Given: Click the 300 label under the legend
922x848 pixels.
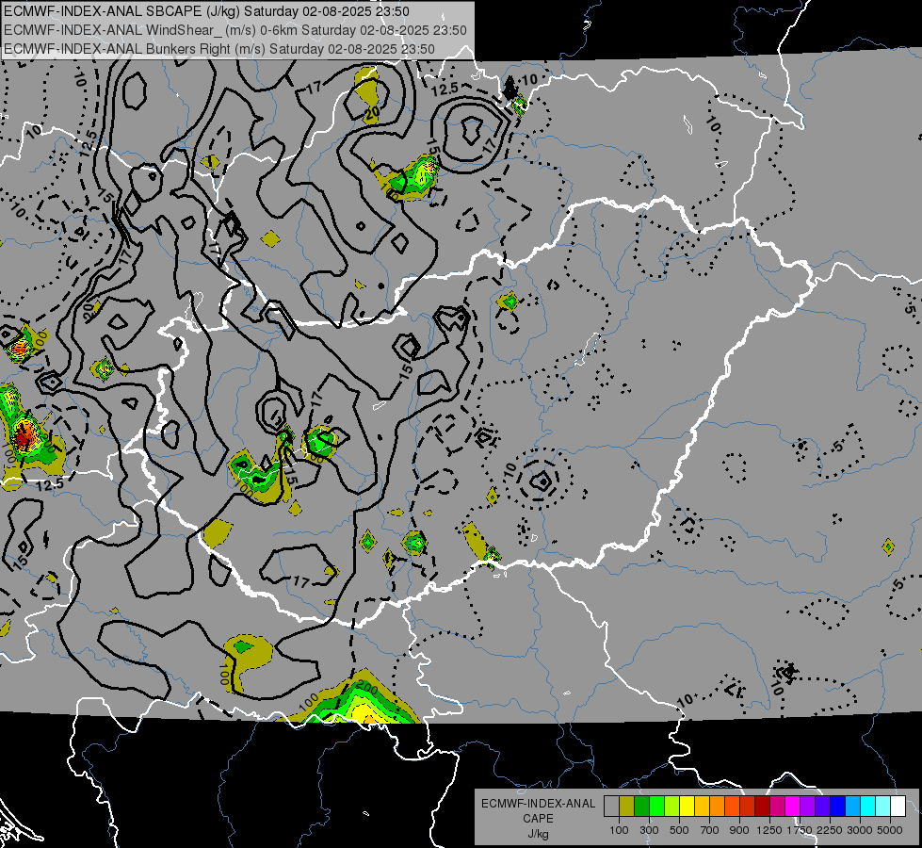Looking at the screenshot, I should 649,830.
